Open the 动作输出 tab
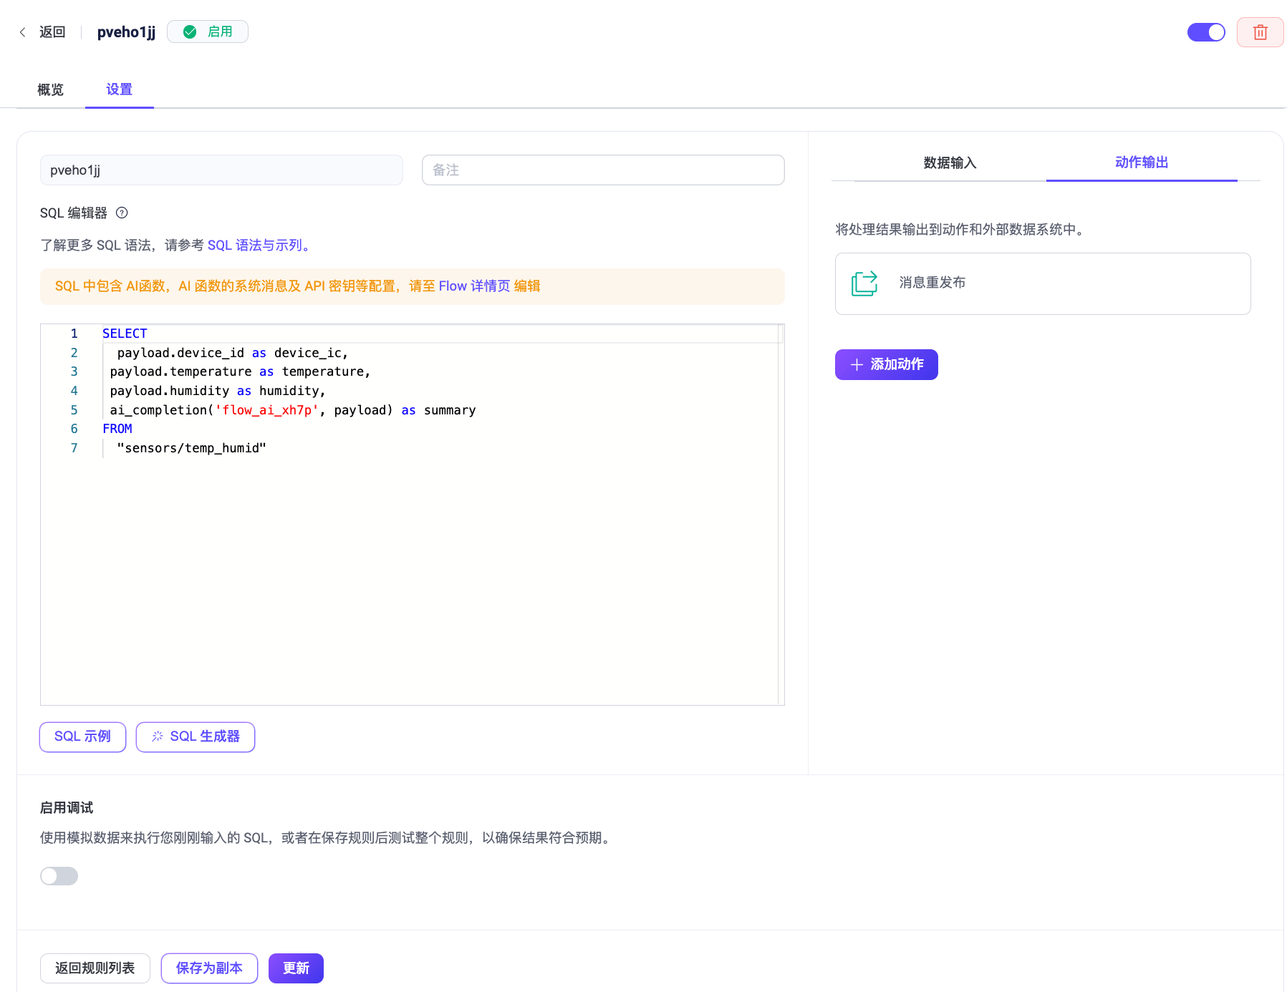The width and height of the screenshot is (1287, 992). (x=1141, y=163)
